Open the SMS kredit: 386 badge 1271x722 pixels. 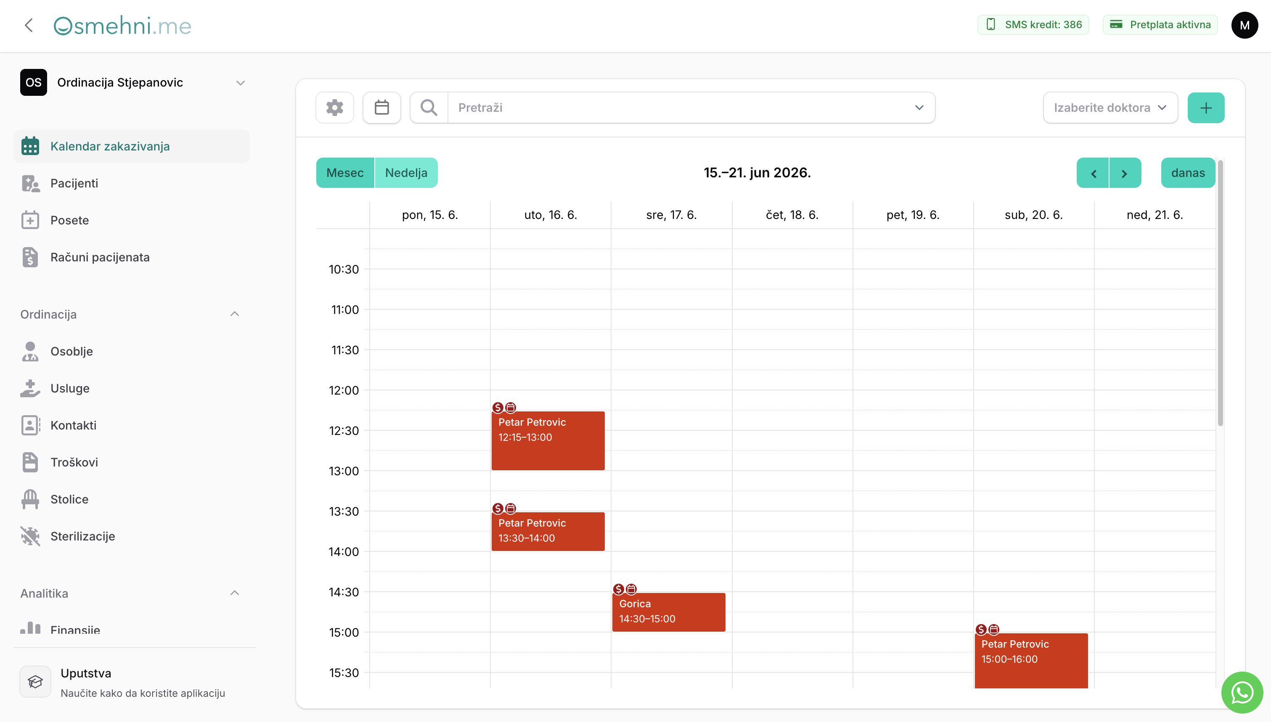[1033, 24]
